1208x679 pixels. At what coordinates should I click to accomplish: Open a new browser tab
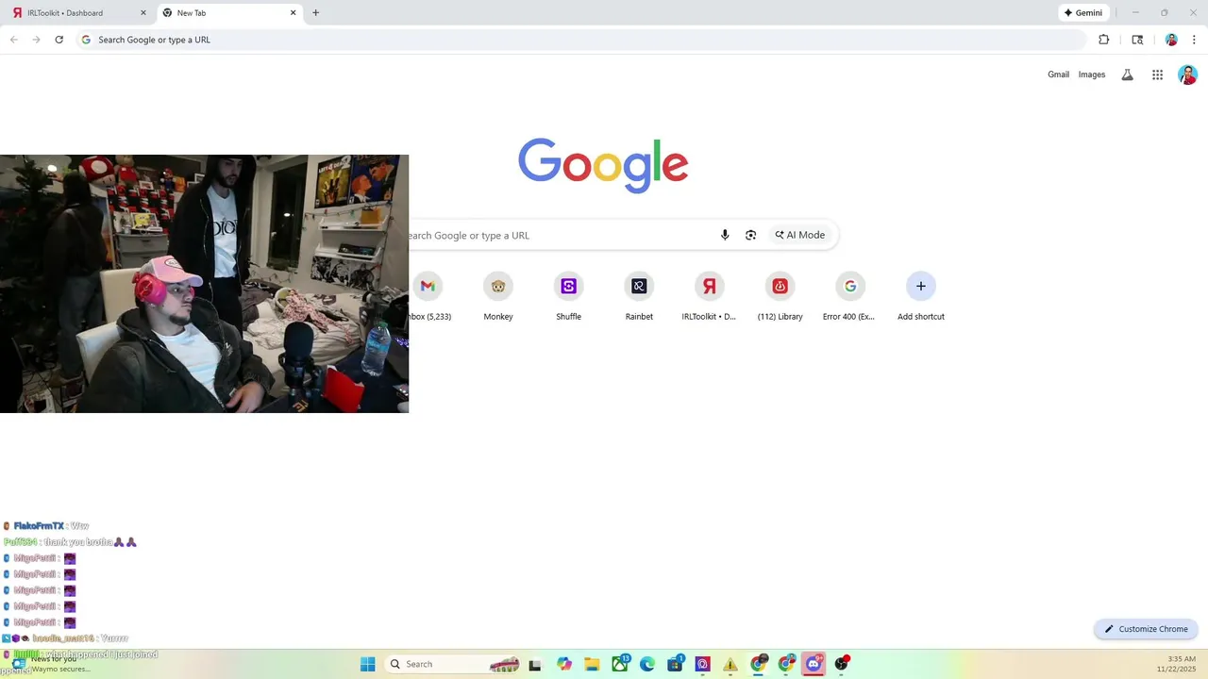tap(315, 13)
